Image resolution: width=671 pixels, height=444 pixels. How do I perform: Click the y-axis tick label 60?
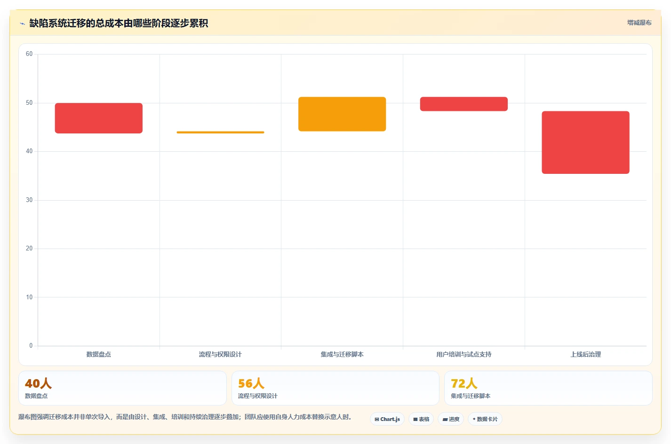[29, 54]
